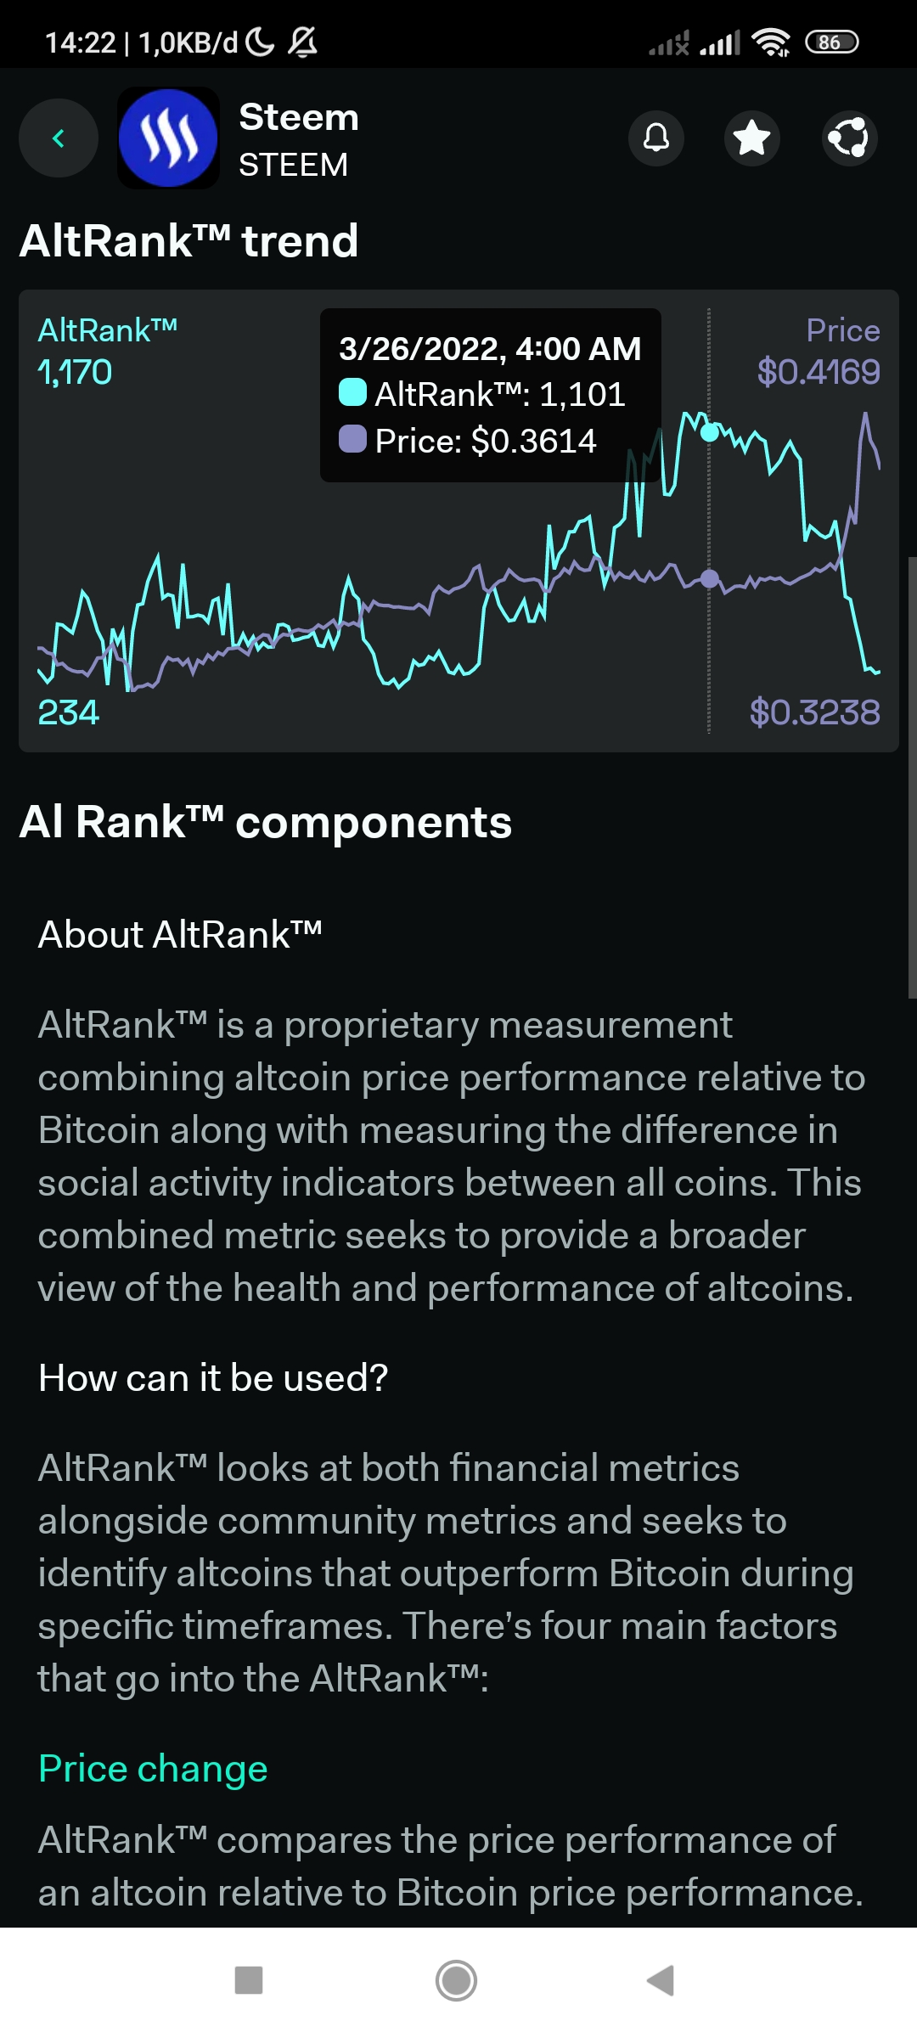Image resolution: width=917 pixels, height=2038 pixels.
Task: Click the purple Price swatch in tooltip
Action: tap(352, 439)
